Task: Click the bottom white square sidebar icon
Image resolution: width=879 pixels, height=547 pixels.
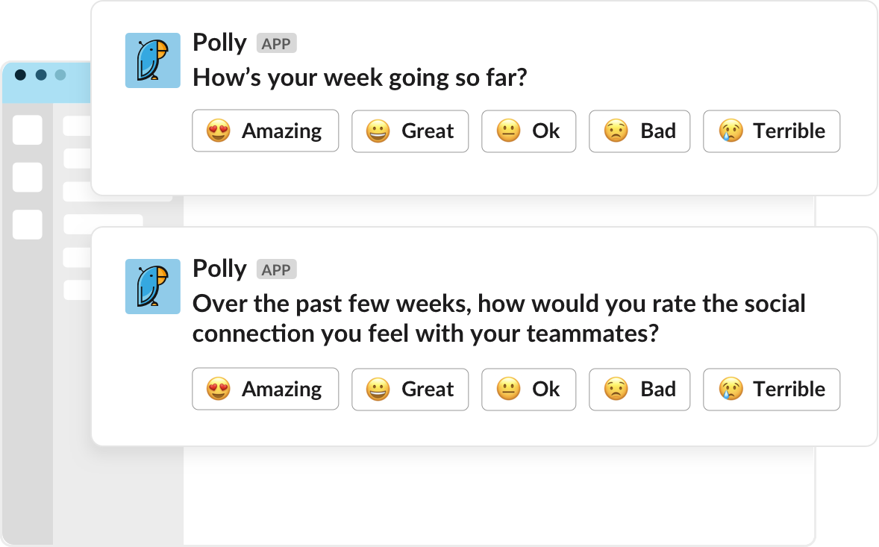Action: (28, 224)
